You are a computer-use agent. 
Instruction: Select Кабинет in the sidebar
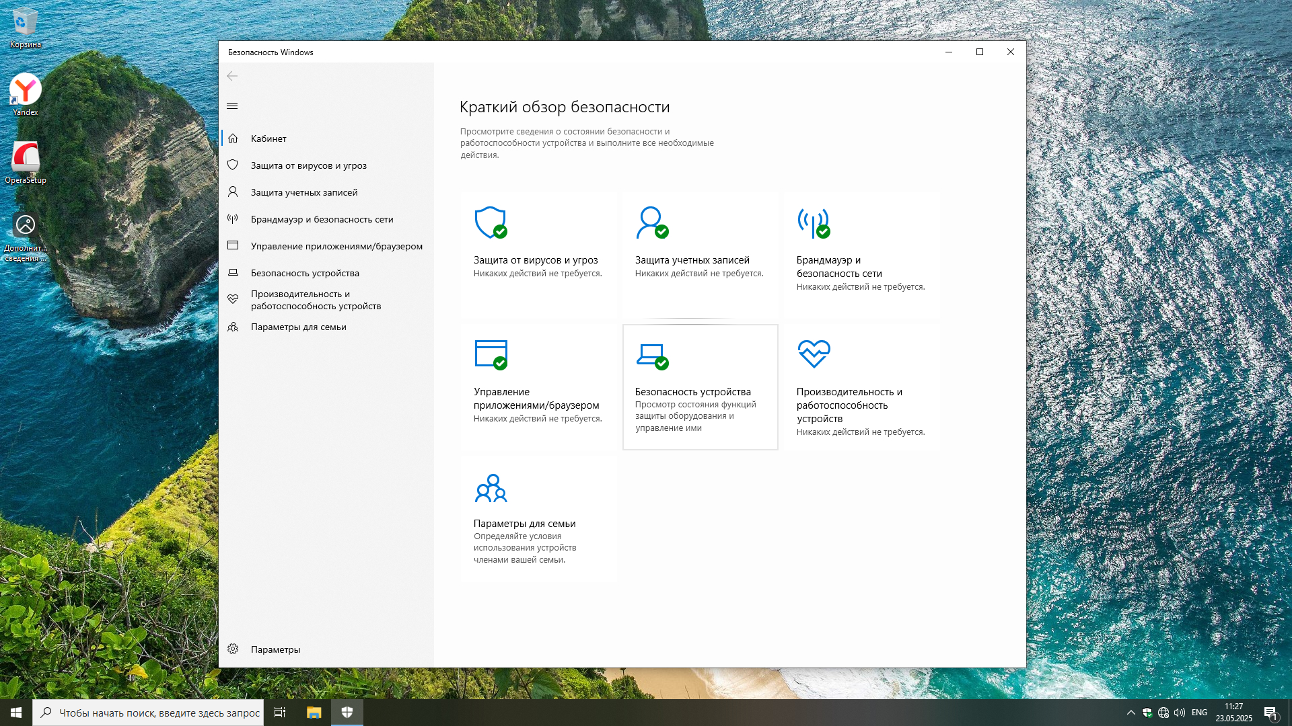coord(268,138)
